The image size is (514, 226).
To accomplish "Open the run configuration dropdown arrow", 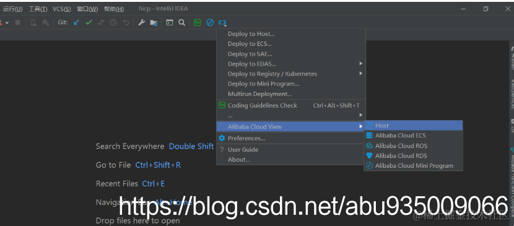I will [x=7, y=23].
